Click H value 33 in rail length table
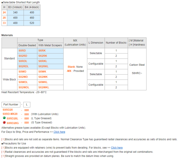The image size is (179, 158). point(4,23)
